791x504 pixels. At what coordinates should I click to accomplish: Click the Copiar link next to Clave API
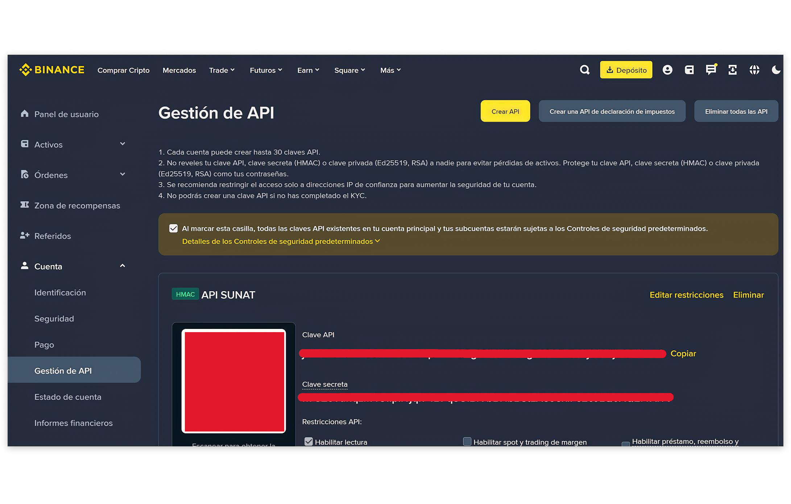(x=683, y=354)
